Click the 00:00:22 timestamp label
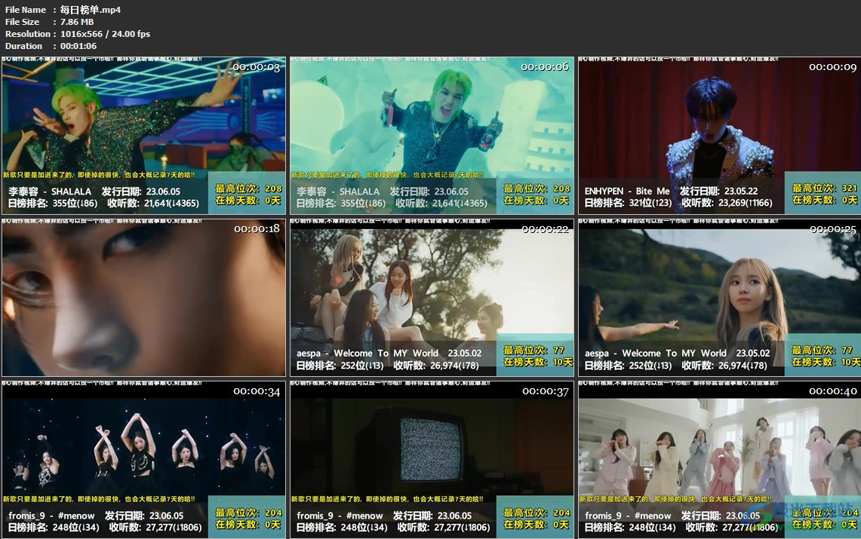Image resolution: width=861 pixels, height=539 pixels. coord(546,228)
